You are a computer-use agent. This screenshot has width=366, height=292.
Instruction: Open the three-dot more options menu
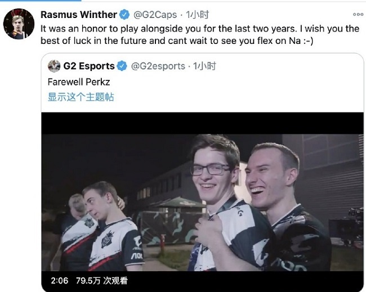[x=358, y=15]
